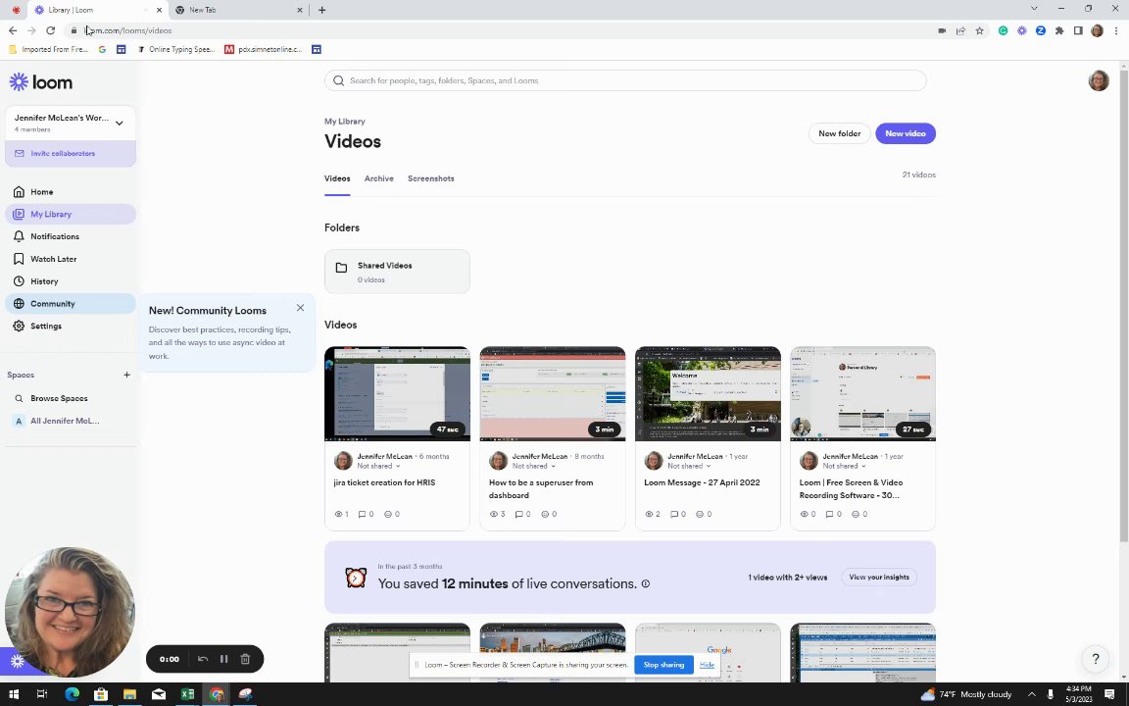This screenshot has width=1129, height=706.
Task: Open Community in the sidebar
Action: 70,303
